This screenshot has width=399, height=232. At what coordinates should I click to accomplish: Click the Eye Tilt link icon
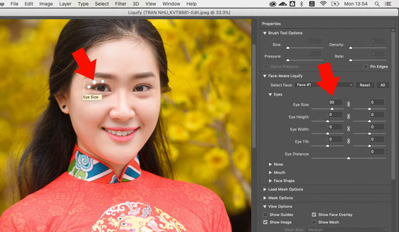coord(348,141)
